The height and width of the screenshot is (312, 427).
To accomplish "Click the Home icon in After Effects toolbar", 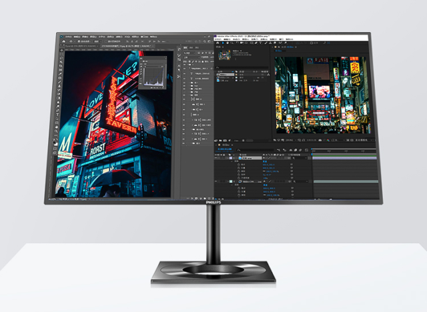I will pyautogui.click(x=218, y=43).
